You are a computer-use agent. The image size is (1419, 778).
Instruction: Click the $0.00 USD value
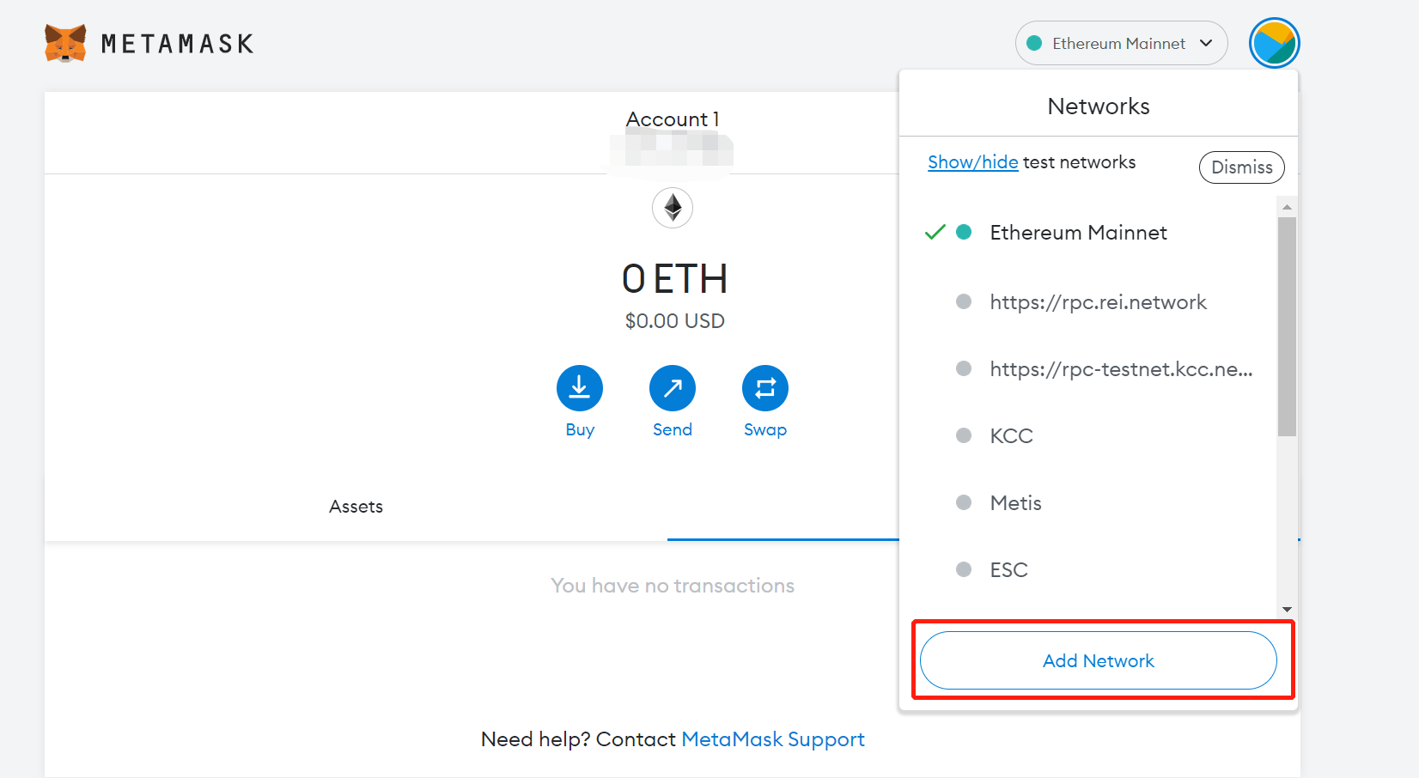click(674, 321)
